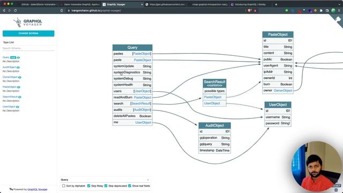This screenshot has height=193, width=343.
Task: Select the SearchResult union node header
Action: pyautogui.click(x=214, y=84)
